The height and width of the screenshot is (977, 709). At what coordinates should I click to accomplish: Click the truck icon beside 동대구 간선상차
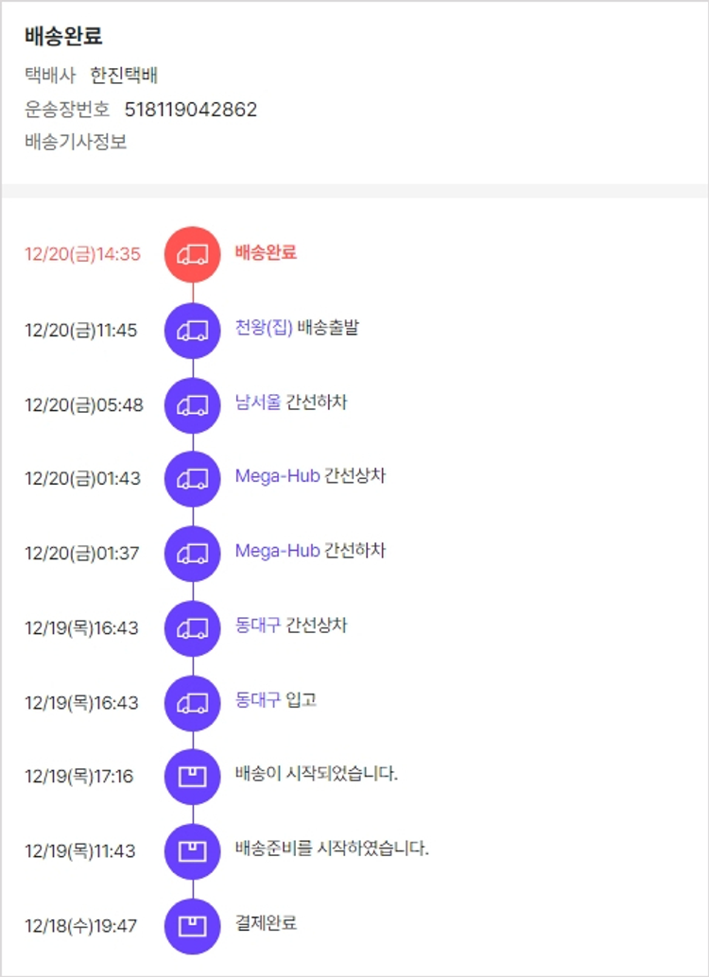[193, 627]
